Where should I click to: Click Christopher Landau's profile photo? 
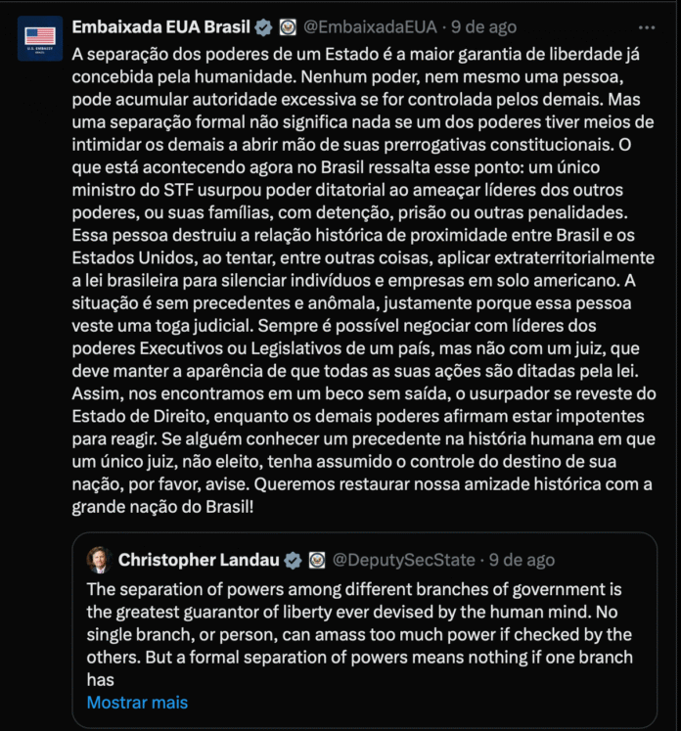pos(98,561)
